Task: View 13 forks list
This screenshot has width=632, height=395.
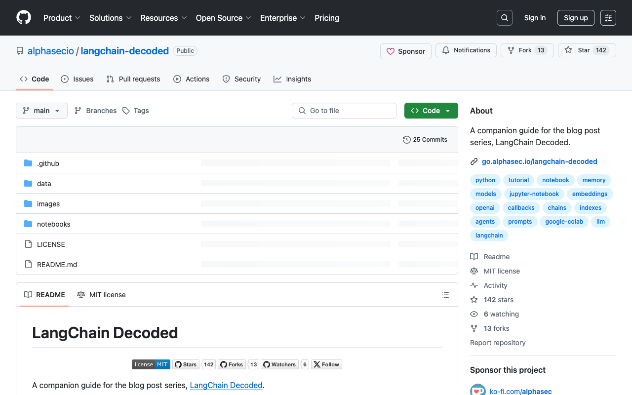Action: click(490, 328)
